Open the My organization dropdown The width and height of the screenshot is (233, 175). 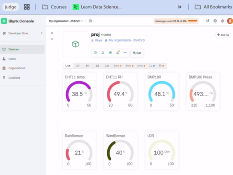[66, 21]
